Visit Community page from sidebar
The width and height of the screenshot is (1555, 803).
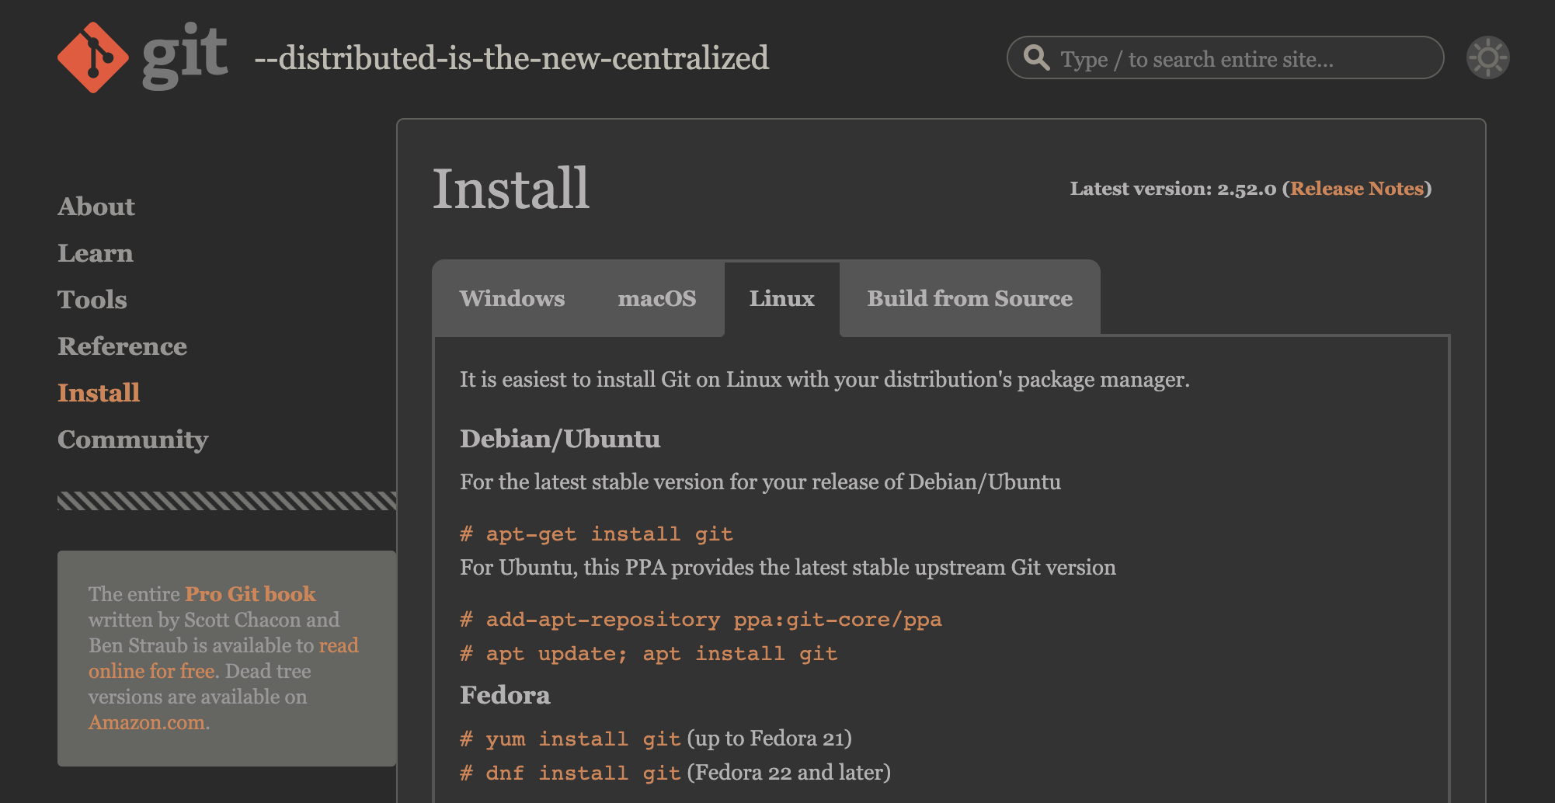click(133, 440)
